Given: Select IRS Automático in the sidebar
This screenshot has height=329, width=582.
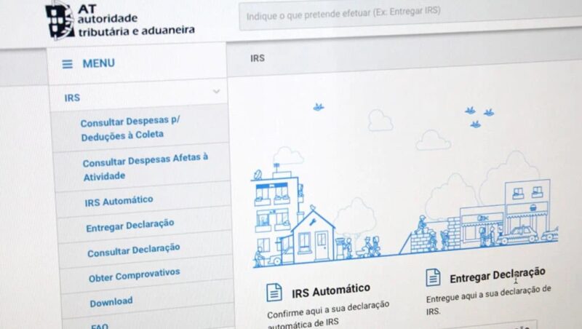Looking at the screenshot, I should [x=119, y=202].
